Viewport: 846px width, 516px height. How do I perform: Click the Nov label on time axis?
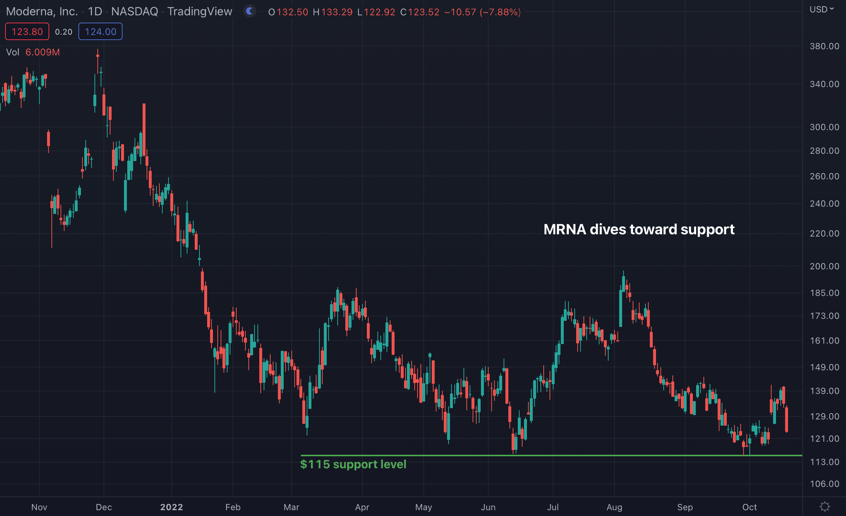click(39, 507)
